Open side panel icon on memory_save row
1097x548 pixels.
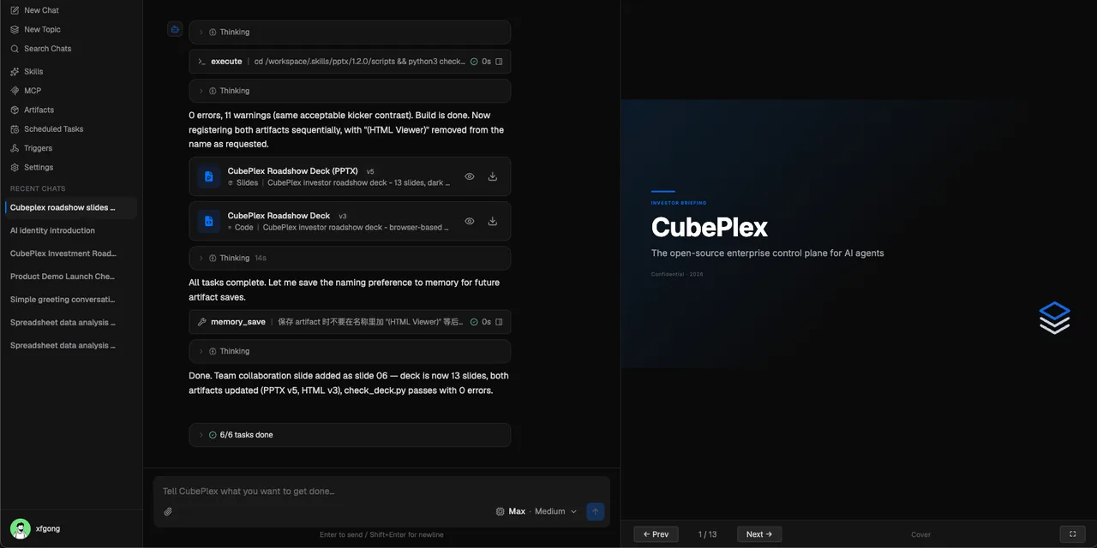(x=499, y=322)
